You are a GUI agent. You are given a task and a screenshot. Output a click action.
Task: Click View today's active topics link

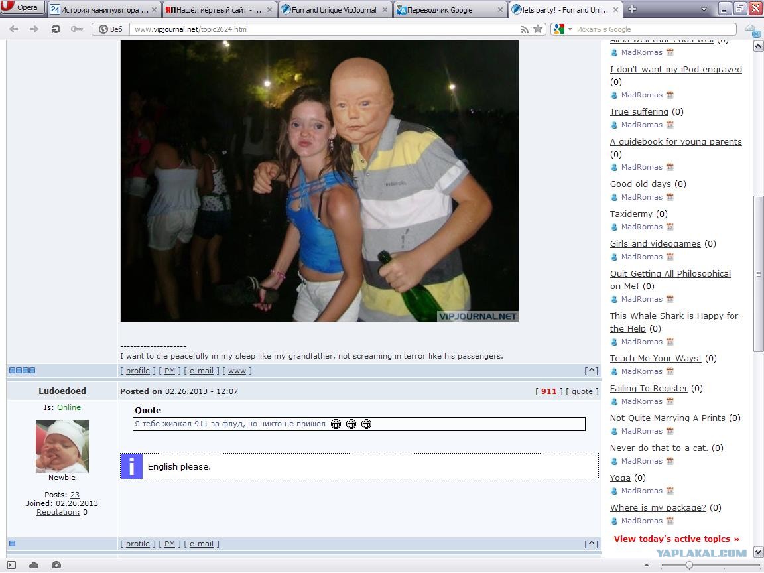pyautogui.click(x=676, y=539)
